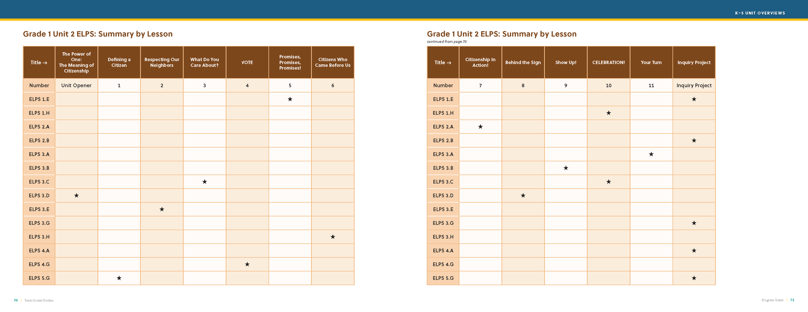The width and height of the screenshot is (808, 312).
Task: Click the 'Inquiry Project' cell in the Number row
Action: (694, 85)
